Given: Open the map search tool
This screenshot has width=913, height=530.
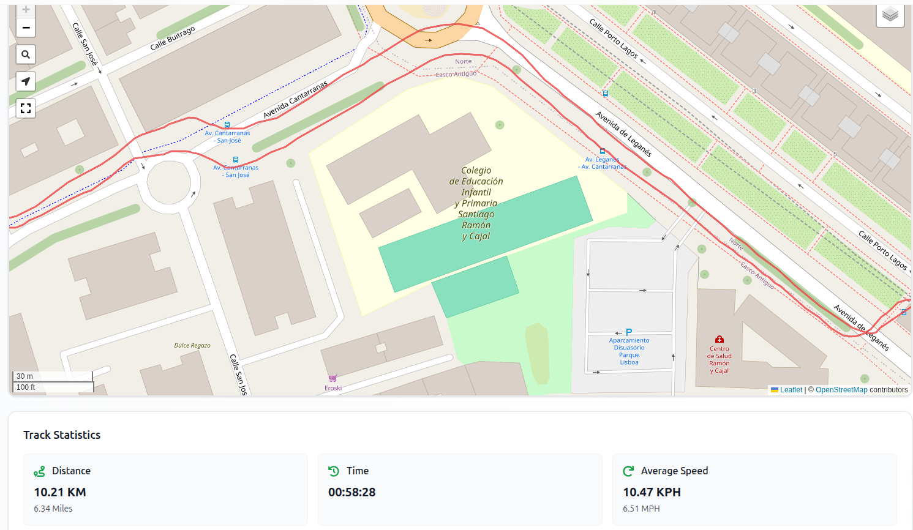Looking at the screenshot, I should click(26, 54).
